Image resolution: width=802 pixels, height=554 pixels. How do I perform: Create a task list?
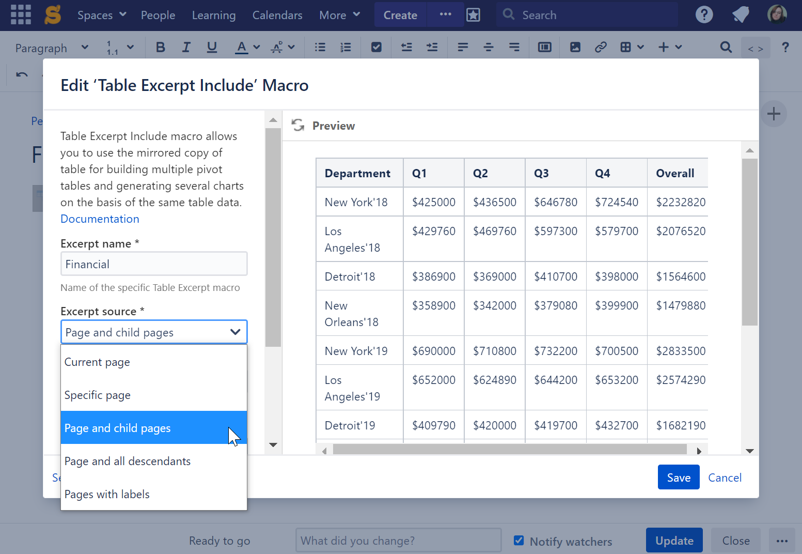[x=376, y=47]
